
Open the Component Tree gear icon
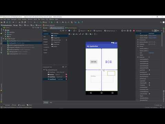point(63,67)
